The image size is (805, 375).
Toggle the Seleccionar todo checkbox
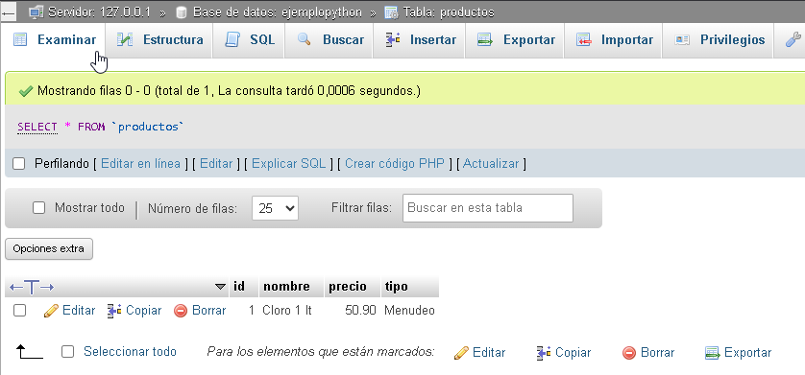click(x=68, y=352)
